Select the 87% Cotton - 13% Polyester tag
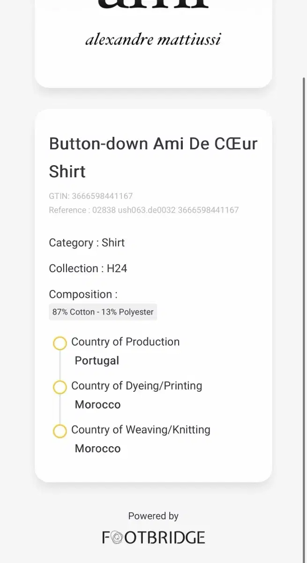The height and width of the screenshot is (563, 307). coord(103,312)
